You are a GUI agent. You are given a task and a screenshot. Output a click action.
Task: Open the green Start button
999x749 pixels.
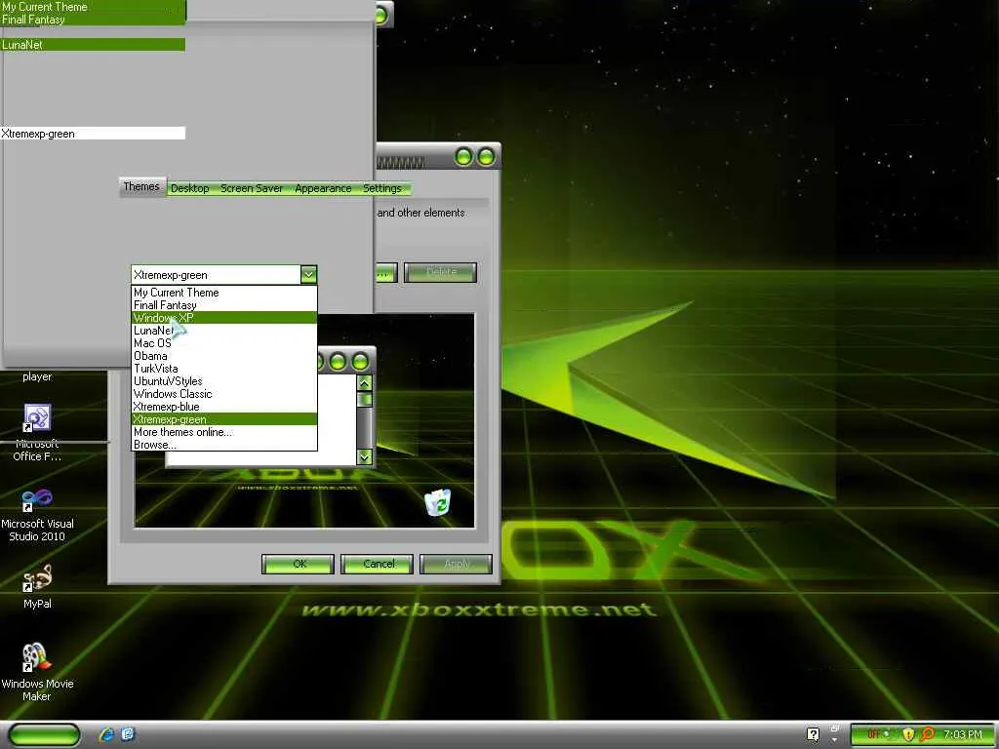[x=45, y=734]
